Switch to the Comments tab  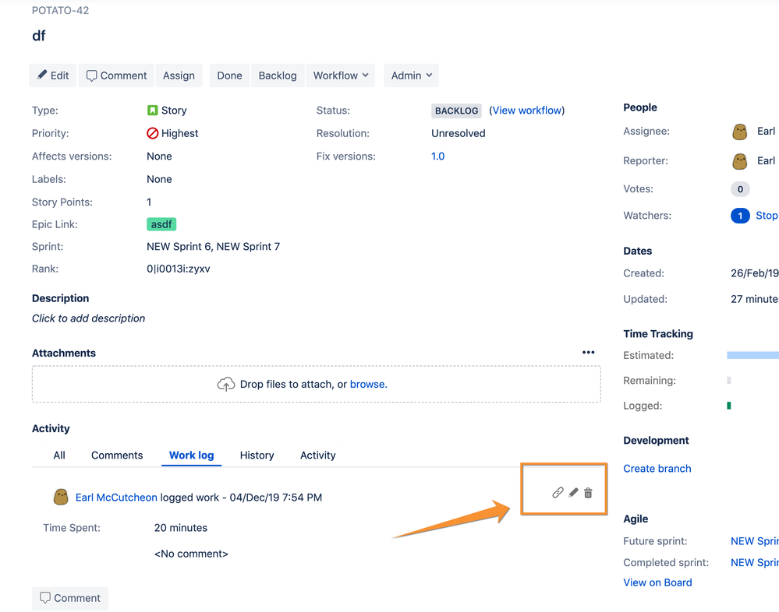tap(117, 455)
